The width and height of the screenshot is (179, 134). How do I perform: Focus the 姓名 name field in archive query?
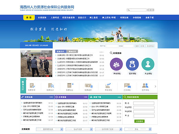pos(144,103)
